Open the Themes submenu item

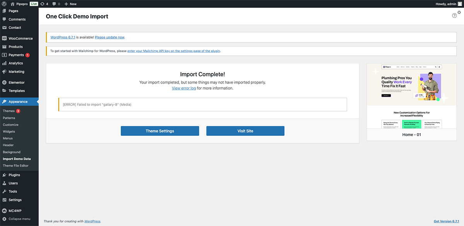9,111
